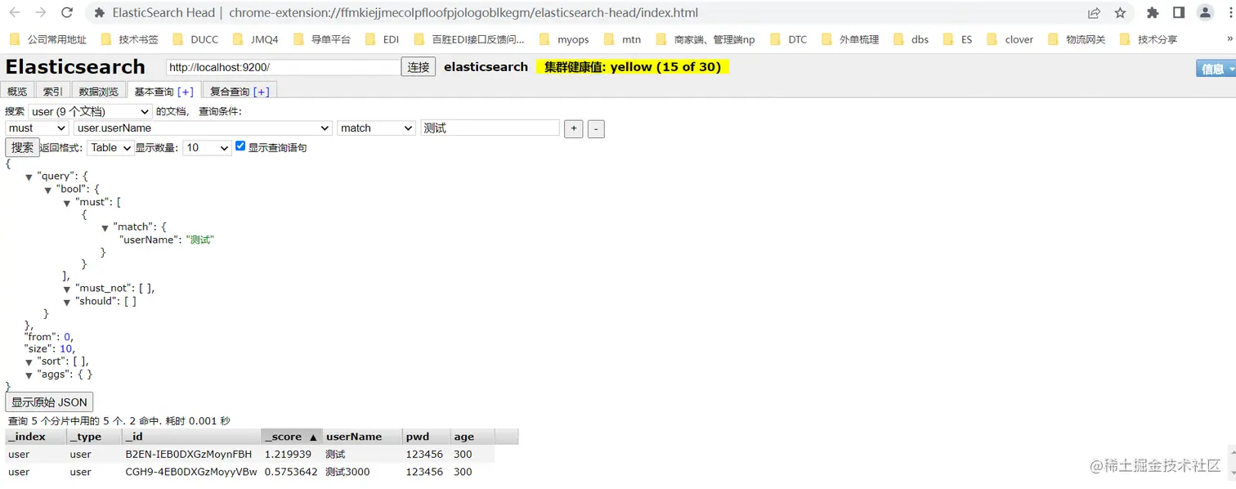Screen dimensions: 1236x489
Task: Open the JMQ4 bookmark folder
Action: (256, 39)
